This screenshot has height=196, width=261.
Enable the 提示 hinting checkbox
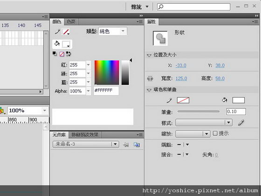pos(215,133)
